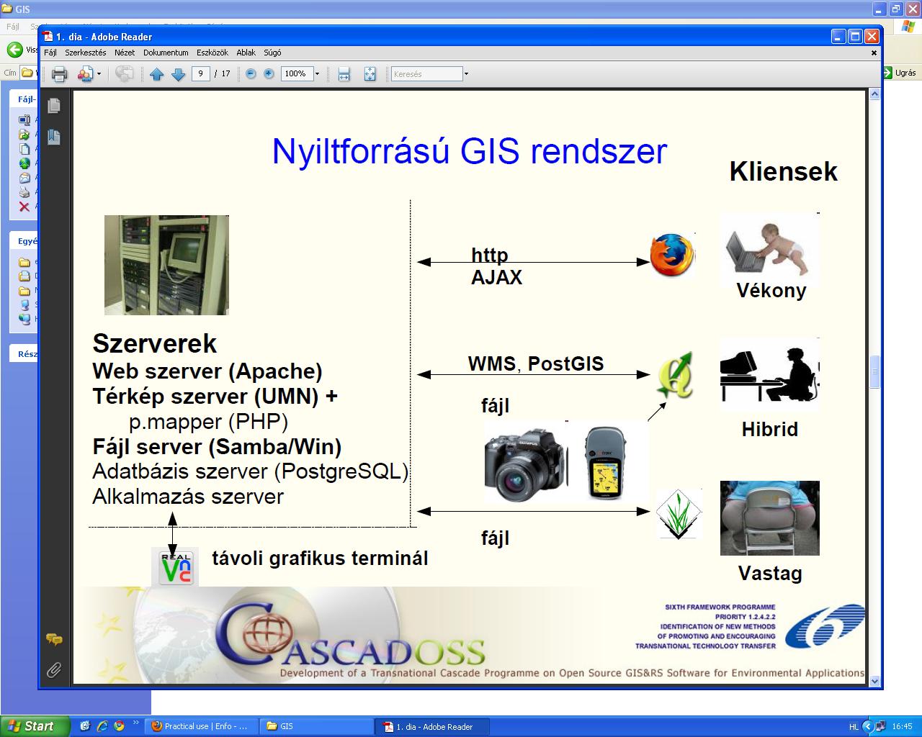Click the show desktop quick launch icon
The width and height of the screenshot is (922, 737).
coord(85,726)
